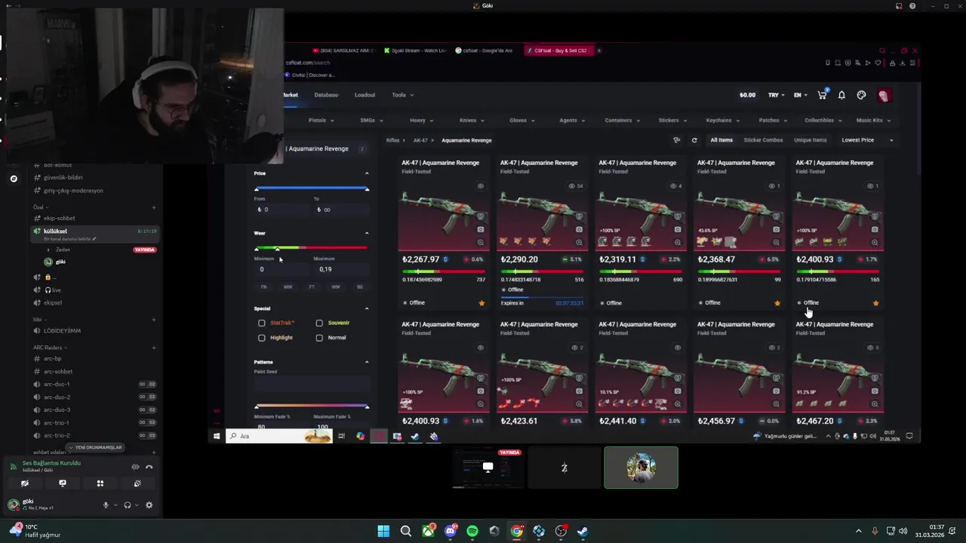The width and height of the screenshot is (966, 543).
Task: Open Discord user settings gear
Action: click(149, 505)
